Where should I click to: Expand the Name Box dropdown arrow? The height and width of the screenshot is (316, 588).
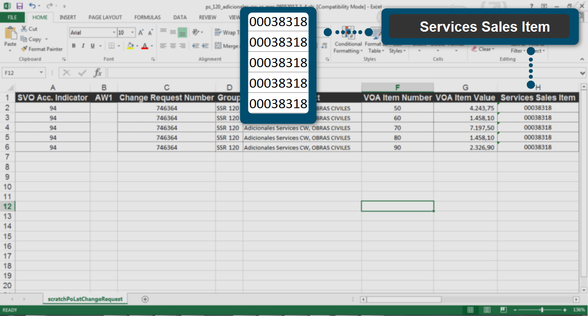[42, 73]
